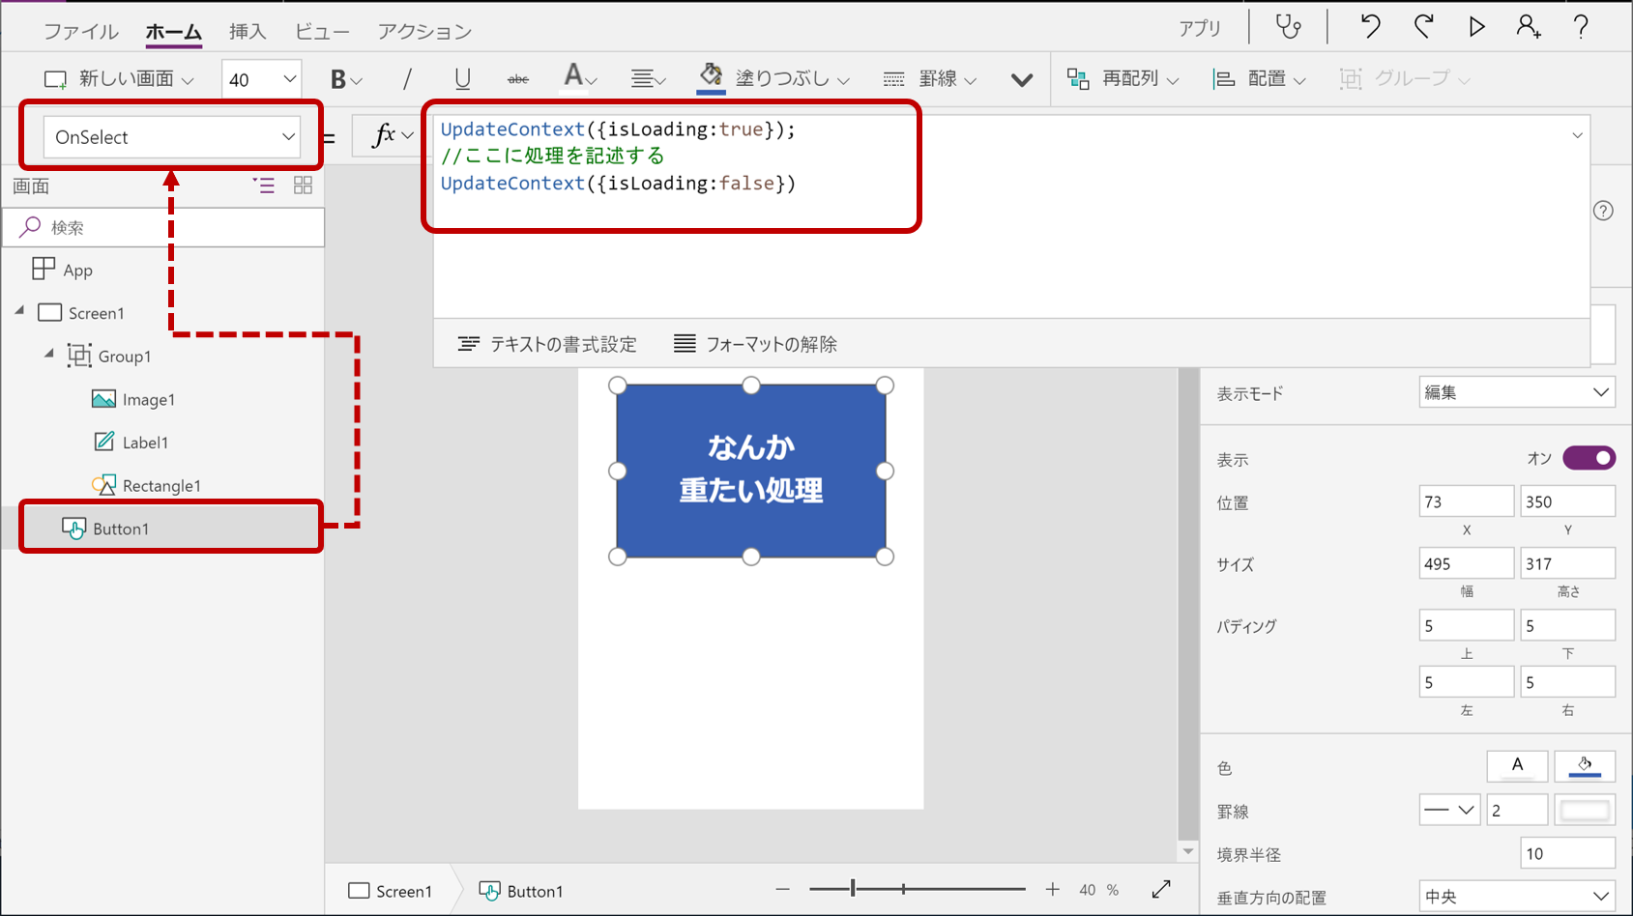This screenshot has width=1633, height=916.
Task: Open the OnSelect property dropdown
Action: 172,136
